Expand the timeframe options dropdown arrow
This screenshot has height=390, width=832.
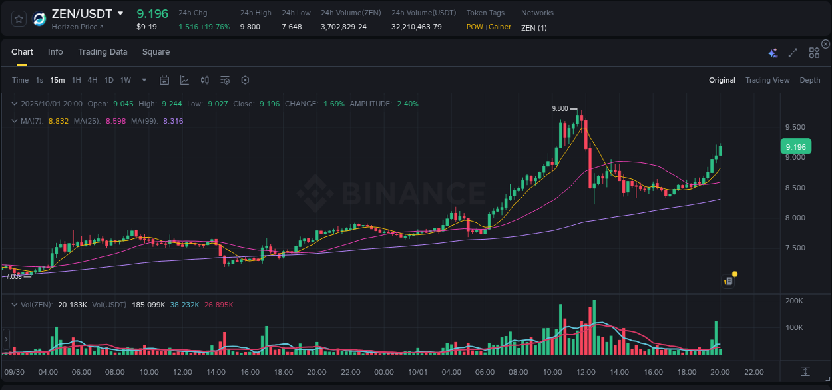(x=143, y=80)
